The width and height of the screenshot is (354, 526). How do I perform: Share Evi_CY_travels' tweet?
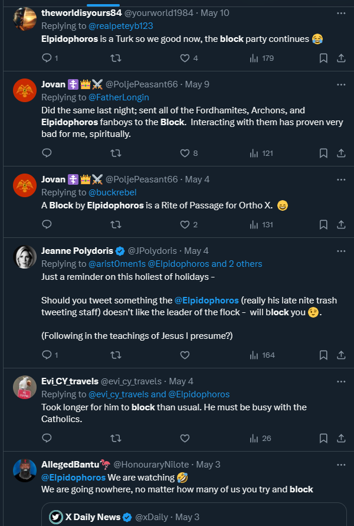[341, 438]
